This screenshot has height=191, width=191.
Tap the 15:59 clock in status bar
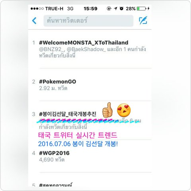(x=90, y=9)
